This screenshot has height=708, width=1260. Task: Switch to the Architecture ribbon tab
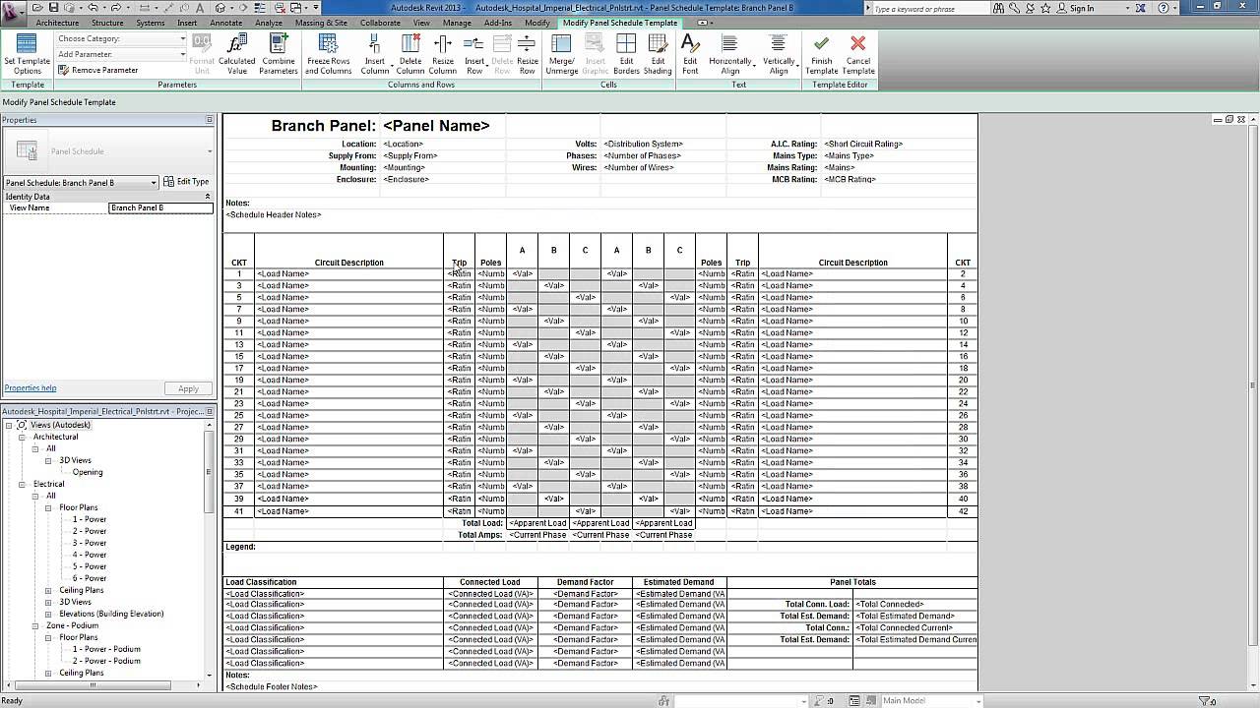57,23
